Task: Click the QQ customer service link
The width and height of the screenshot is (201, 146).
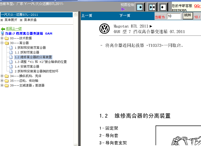Action: tap(197, 6)
